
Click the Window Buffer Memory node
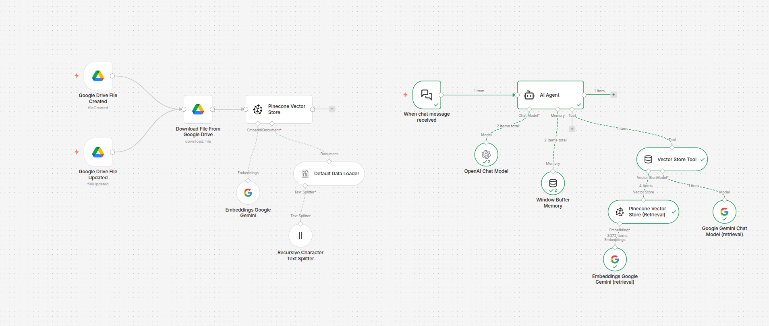(x=553, y=183)
